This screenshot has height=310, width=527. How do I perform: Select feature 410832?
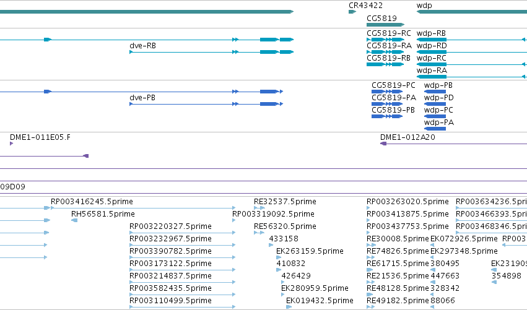pyautogui.click(x=290, y=264)
